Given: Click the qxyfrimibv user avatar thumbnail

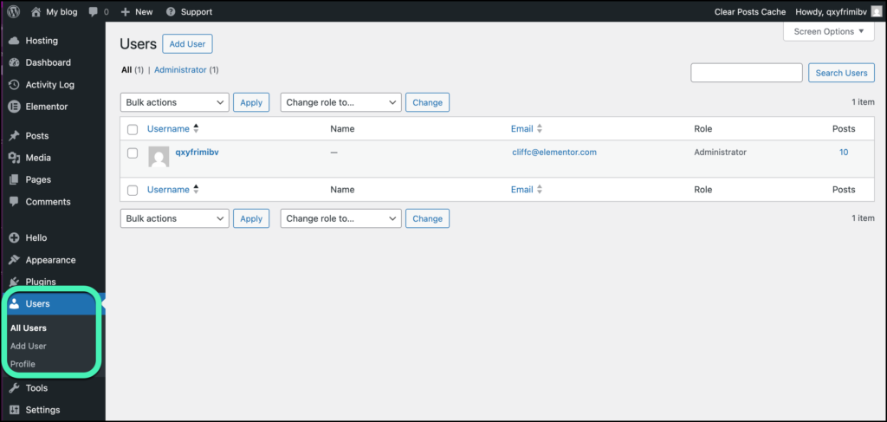Looking at the screenshot, I should [x=159, y=157].
